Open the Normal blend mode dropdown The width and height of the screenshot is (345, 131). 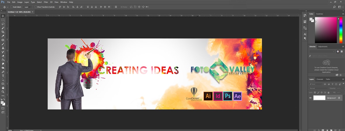(x=318, y=88)
